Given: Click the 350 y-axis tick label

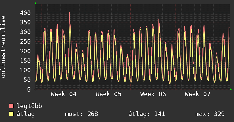Looking at the screenshot, I should click(25, 22).
